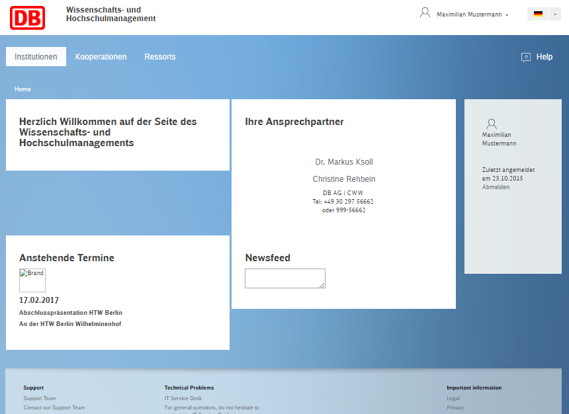Click the Abmelden logout link

pyautogui.click(x=496, y=187)
